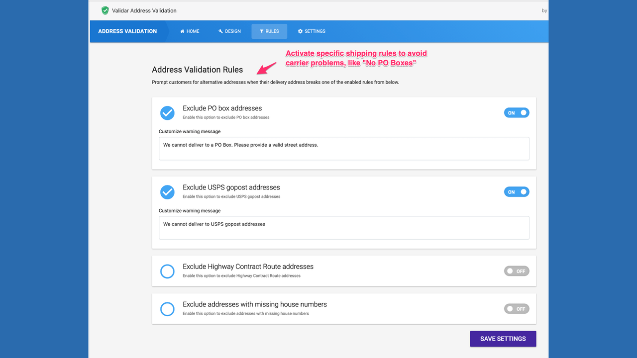The height and width of the screenshot is (358, 637).
Task: Select the Home navigation icon
Action: pyautogui.click(x=182, y=31)
